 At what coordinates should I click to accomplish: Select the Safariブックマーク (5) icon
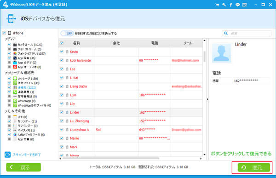coord(15,135)
